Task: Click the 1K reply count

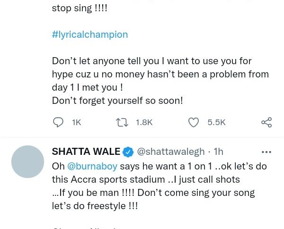Action: coord(77,122)
